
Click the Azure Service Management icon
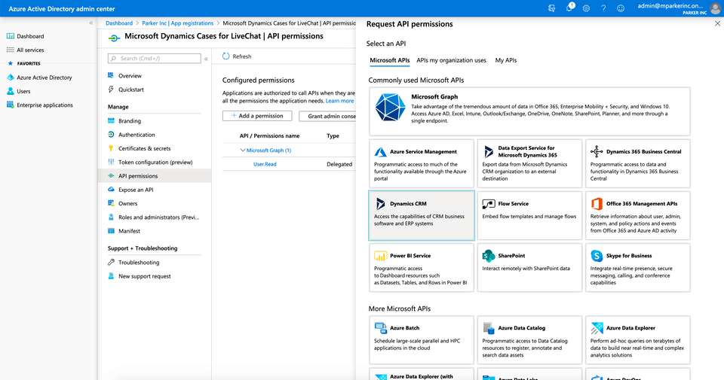coord(380,152)
